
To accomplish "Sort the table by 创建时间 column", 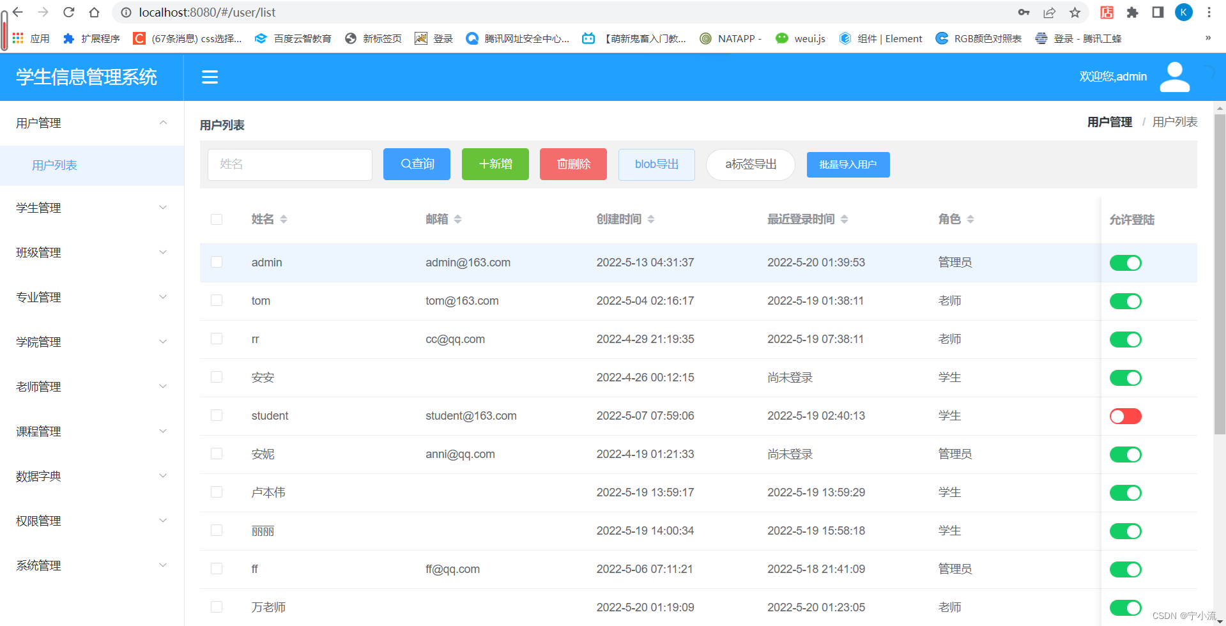I will pos(651,219).
